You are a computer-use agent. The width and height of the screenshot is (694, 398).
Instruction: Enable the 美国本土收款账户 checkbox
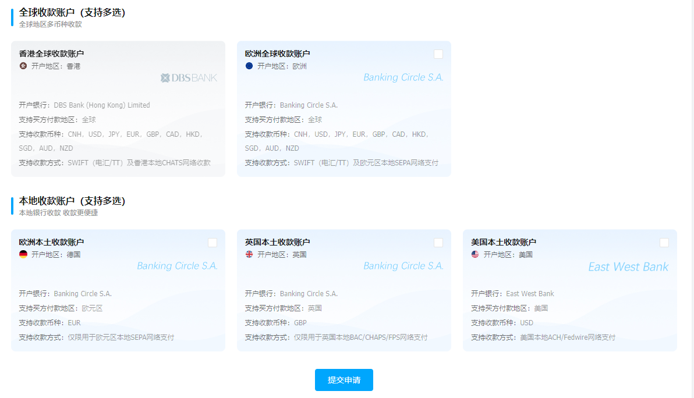[x=664, y=242]
